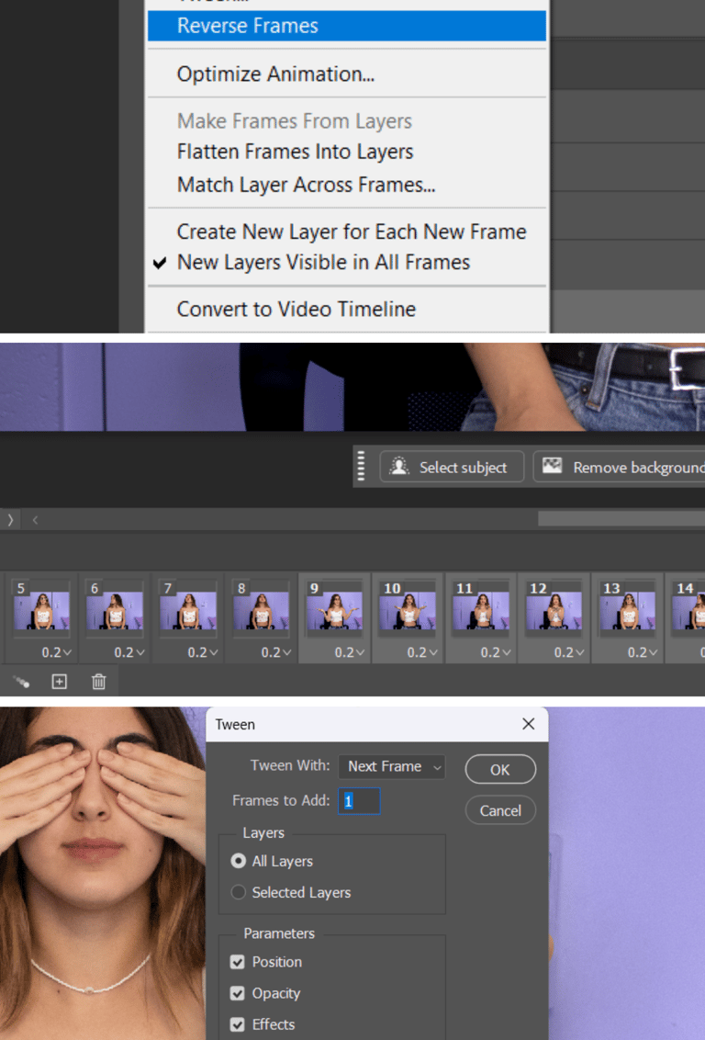Open the Tween With dropdown
Image resolution: width=705 pixels, height=1040 pixels.
coord(392,767)
